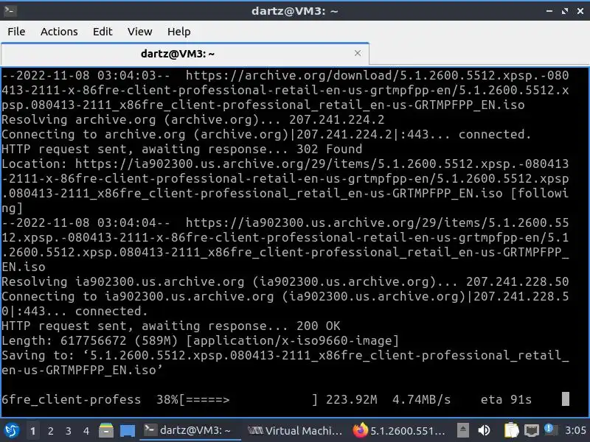
Task: Switch to the Virtual Machine Manager taskbar window
Action: click(x=295, y=430)
